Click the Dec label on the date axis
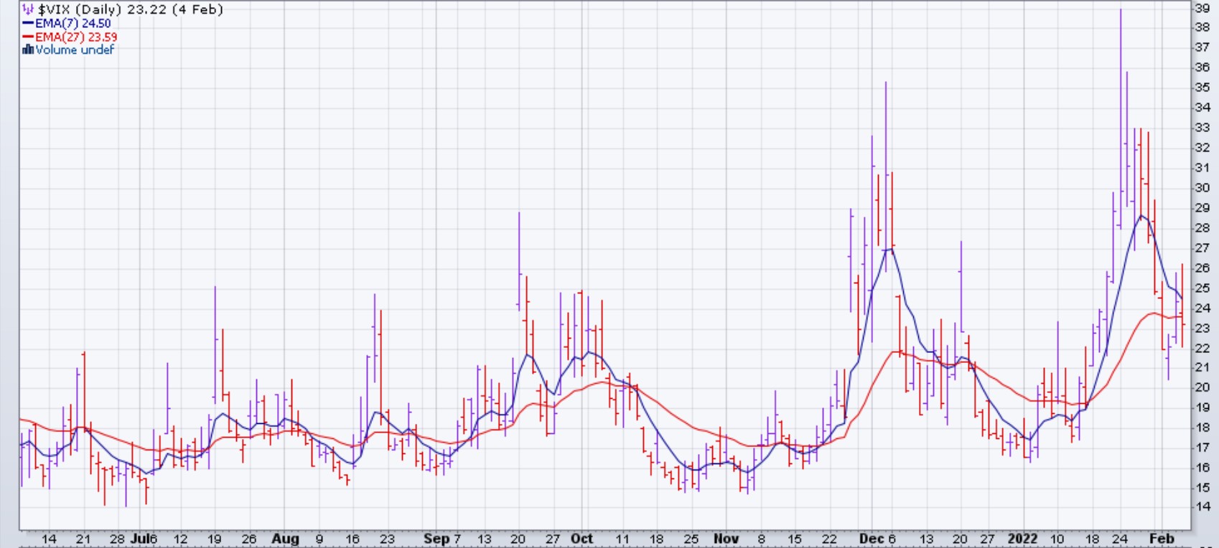This screenshot has height=548, width=1219. (871, 539)
